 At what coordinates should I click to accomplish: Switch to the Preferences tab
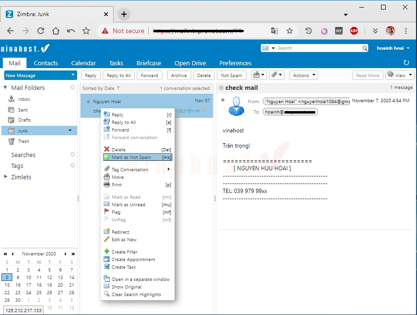pos(235,63)
